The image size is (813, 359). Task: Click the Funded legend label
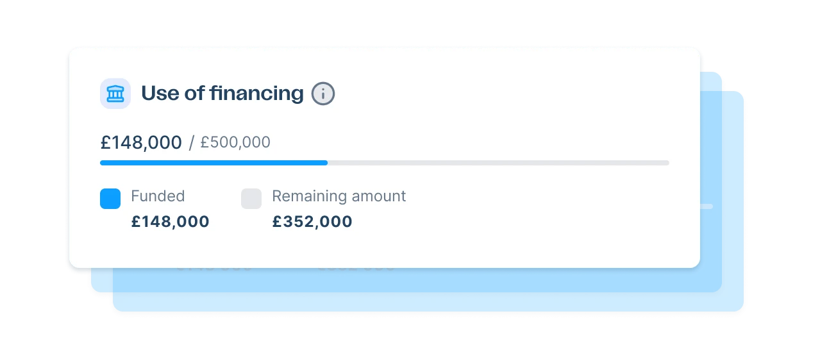158,196
